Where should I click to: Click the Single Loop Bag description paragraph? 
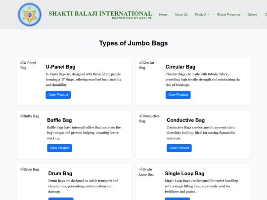201,186
